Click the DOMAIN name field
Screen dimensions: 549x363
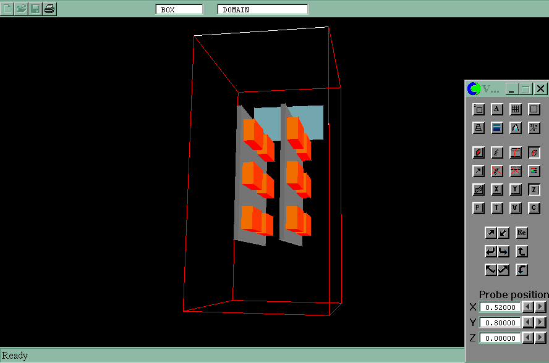coord(262,9)
